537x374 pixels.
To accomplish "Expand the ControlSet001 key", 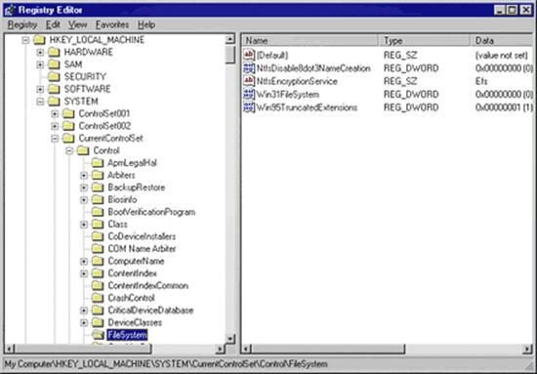I will (55, 114).
